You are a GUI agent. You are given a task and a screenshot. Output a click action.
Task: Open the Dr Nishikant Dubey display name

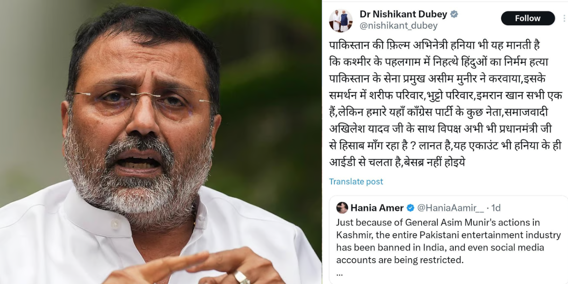[403, 14]
